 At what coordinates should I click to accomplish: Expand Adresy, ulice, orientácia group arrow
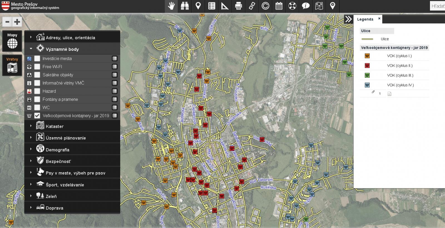click(31, 37)
